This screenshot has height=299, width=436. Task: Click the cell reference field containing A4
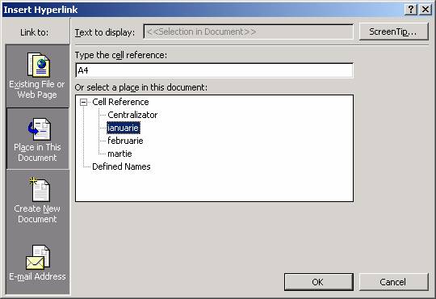click(x=214, y=70)
